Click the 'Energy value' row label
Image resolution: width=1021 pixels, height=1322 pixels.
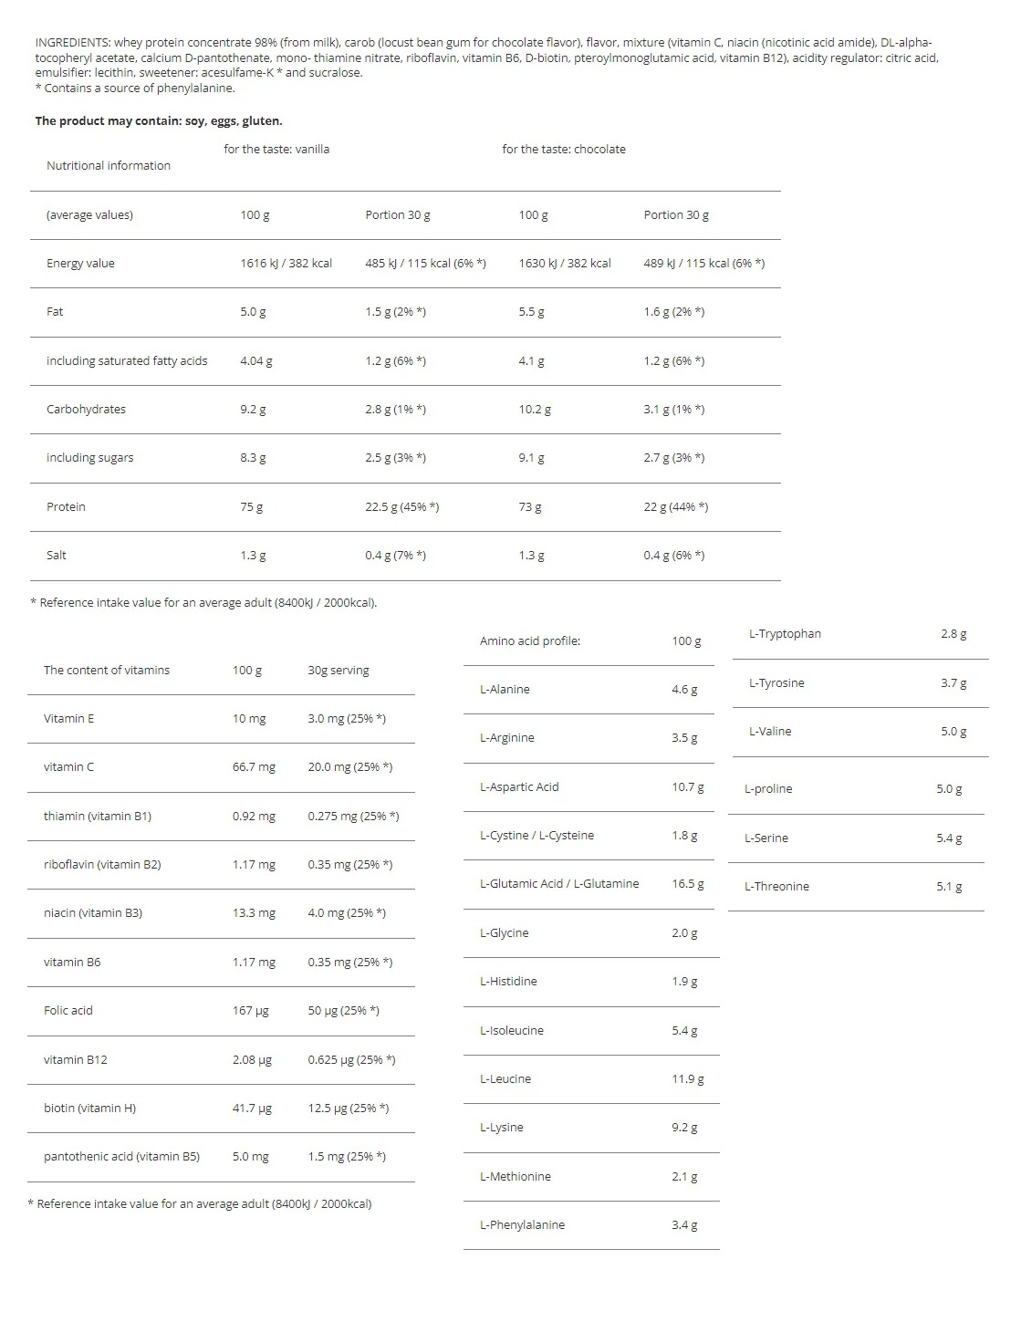pos(80,263)
